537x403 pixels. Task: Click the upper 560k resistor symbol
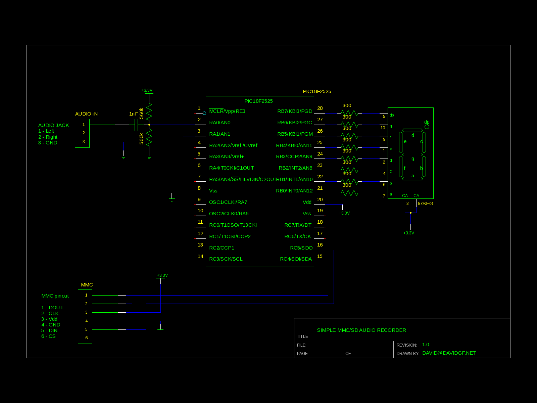[149, 111]
